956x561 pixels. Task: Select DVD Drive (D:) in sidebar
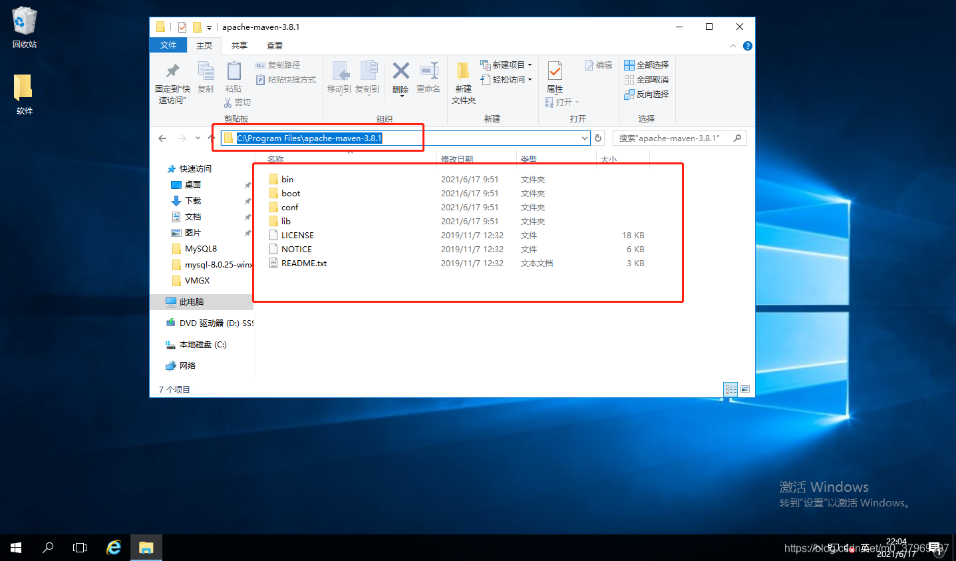(210, 323)
